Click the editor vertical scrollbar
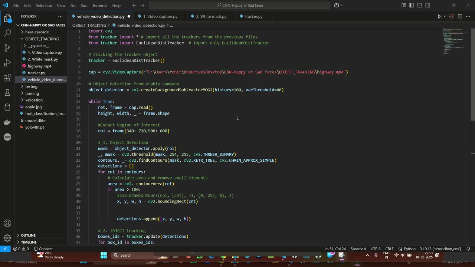 (x=473, y=74)
